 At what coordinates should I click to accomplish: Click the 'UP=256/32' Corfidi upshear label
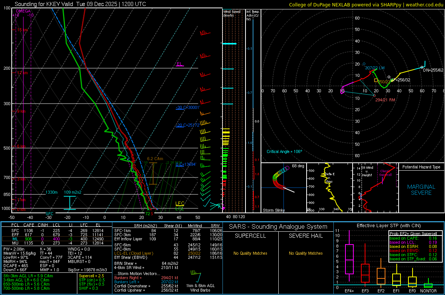tap(400, 80)
